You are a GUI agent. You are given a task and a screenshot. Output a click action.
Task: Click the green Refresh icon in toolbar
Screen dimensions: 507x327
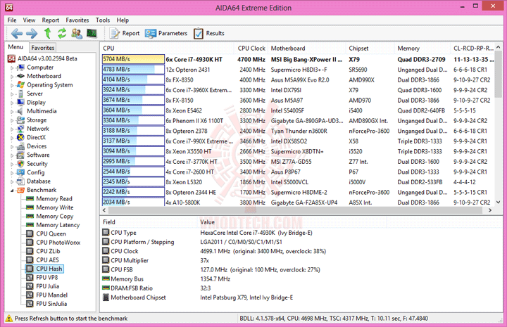point(62,33)
